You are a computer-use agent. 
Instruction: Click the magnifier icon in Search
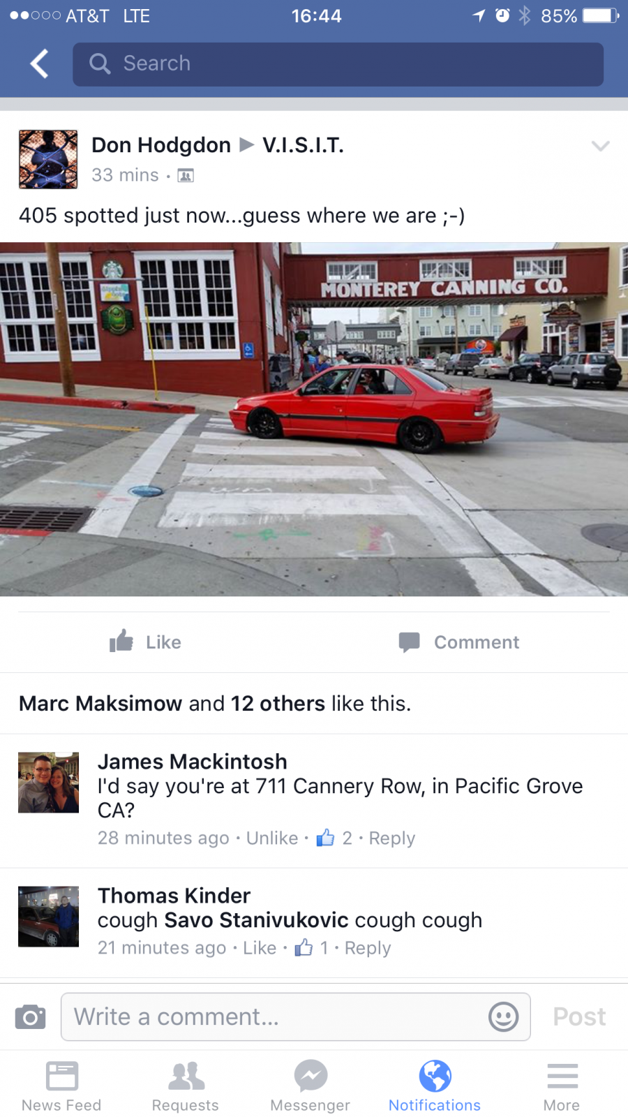point(100,64)
